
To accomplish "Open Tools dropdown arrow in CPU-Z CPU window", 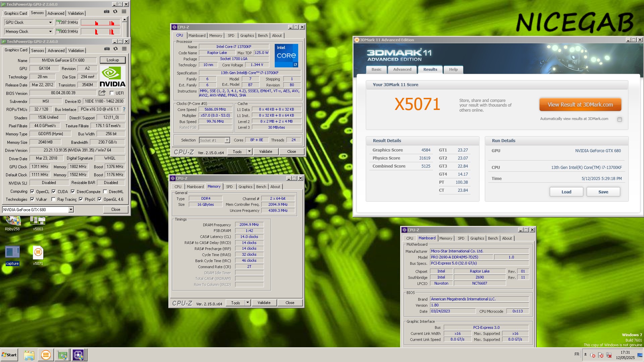I will (249, 152).
